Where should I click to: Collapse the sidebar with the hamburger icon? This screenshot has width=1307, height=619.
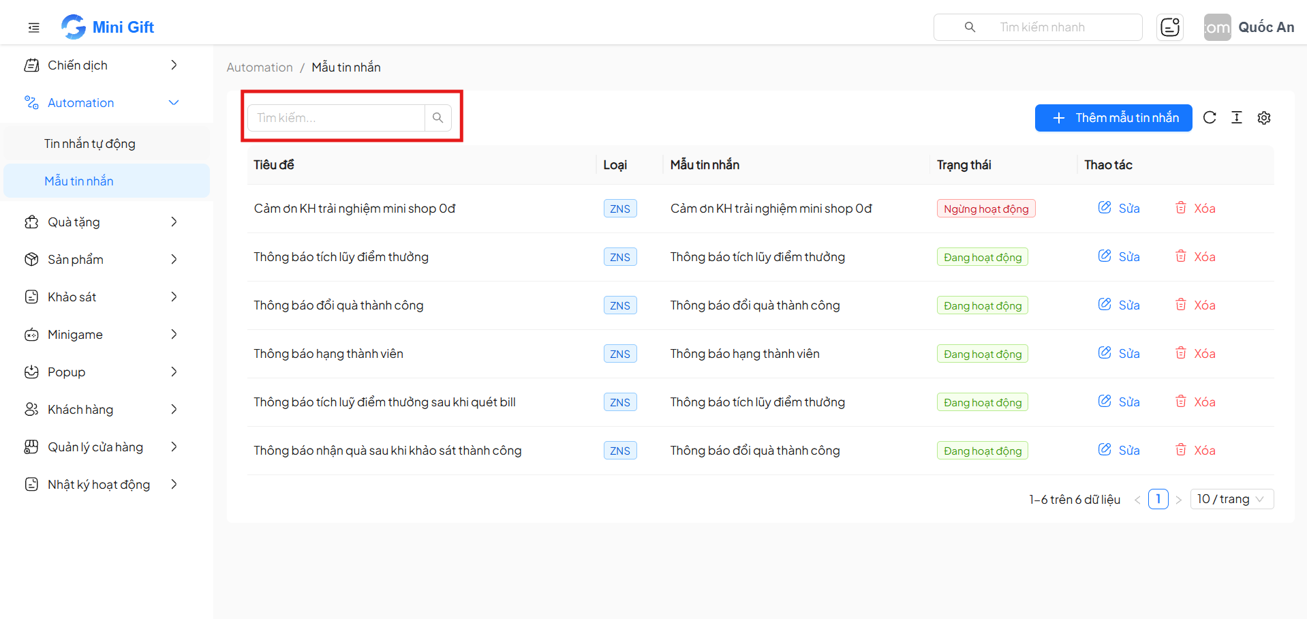(x=33, y=27)
